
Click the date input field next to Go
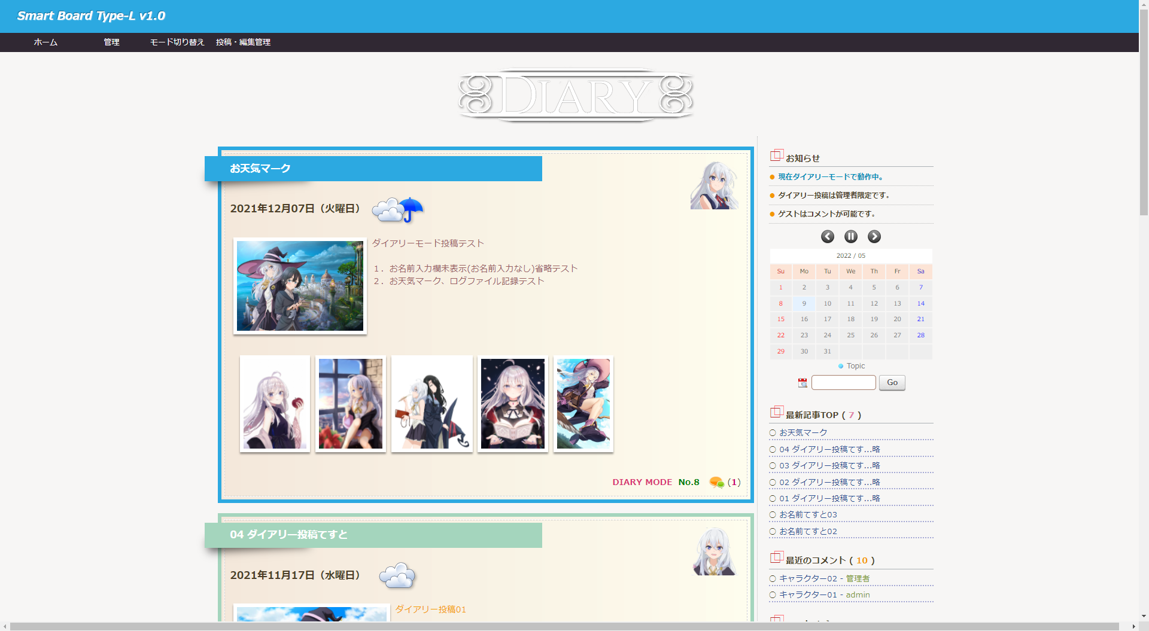point(843,383)
